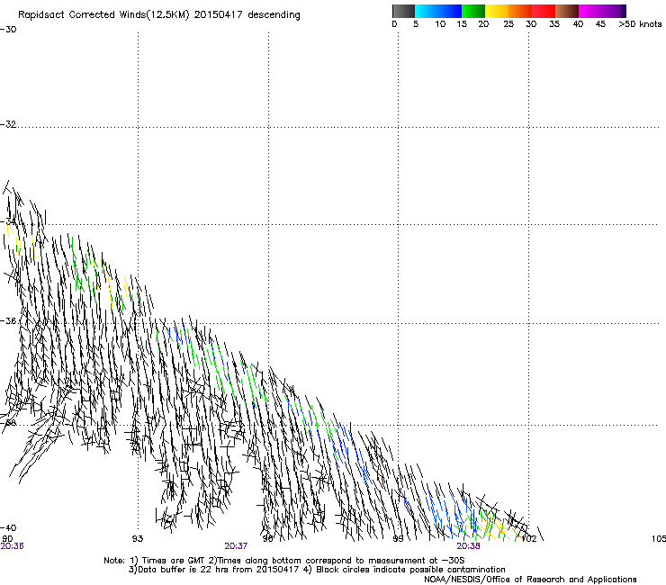Image resolution: width=666 pixels, height=585 pixels.
Task: Click the note 'Times are GMT'
Action: click(174, 561)
